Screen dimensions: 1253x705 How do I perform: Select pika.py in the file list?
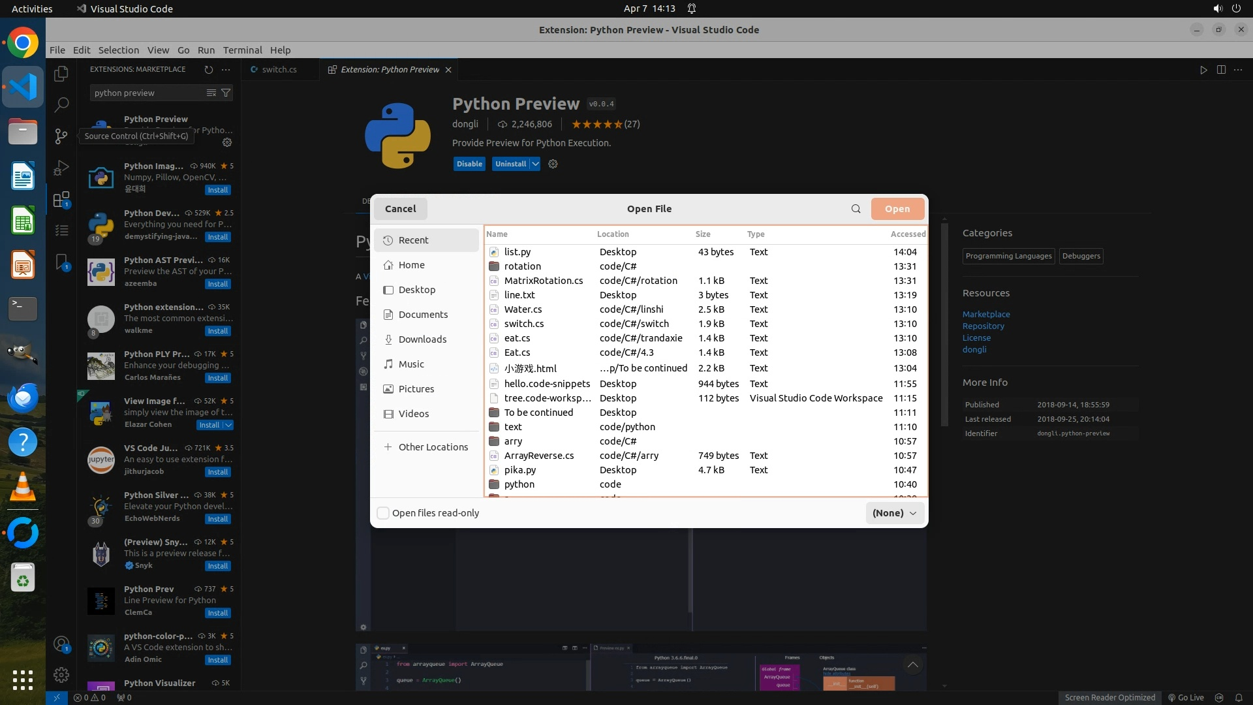(x=519, y=470)
